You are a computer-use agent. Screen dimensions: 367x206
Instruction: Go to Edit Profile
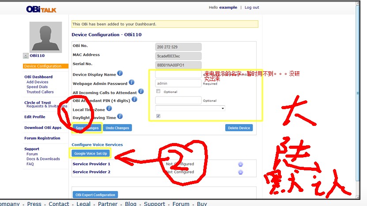pyautogui.click(x=34, y=117)
